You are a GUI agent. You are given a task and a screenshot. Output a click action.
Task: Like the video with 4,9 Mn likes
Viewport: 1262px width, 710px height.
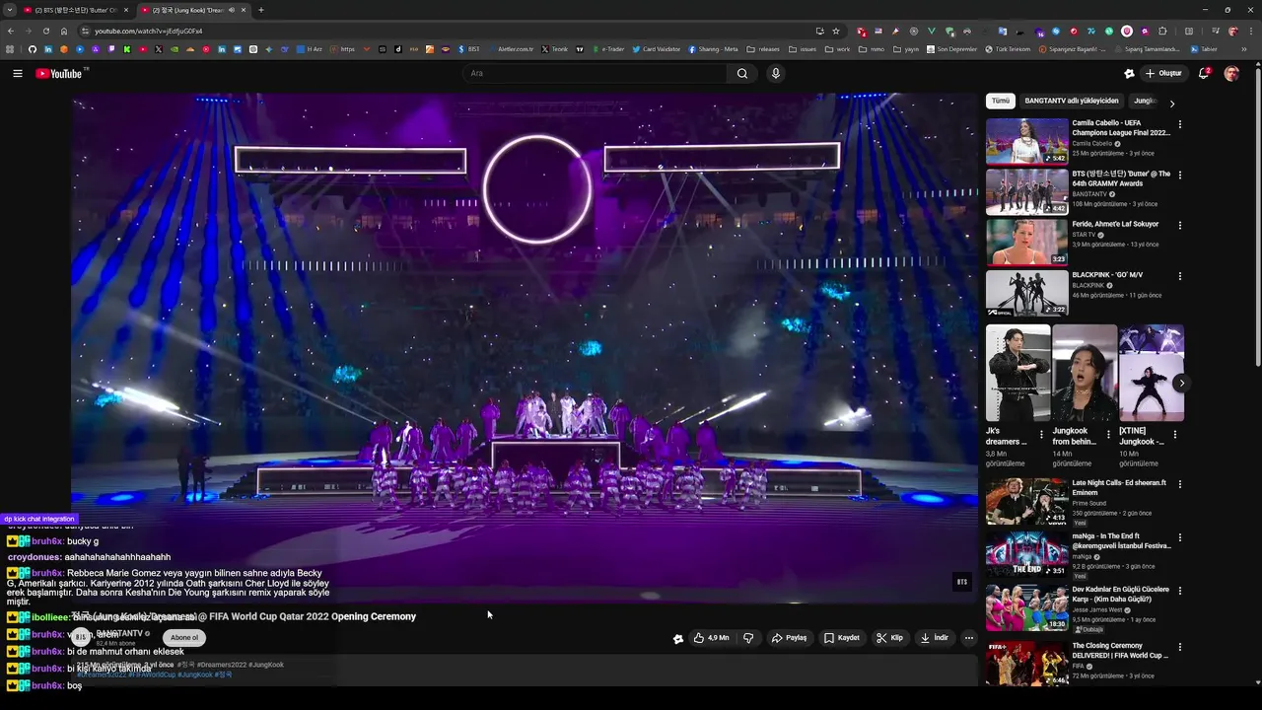pos(711,638)
